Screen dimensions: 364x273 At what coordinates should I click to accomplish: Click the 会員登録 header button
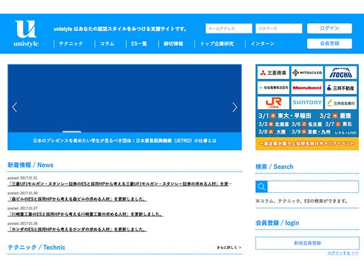[329, 43]
